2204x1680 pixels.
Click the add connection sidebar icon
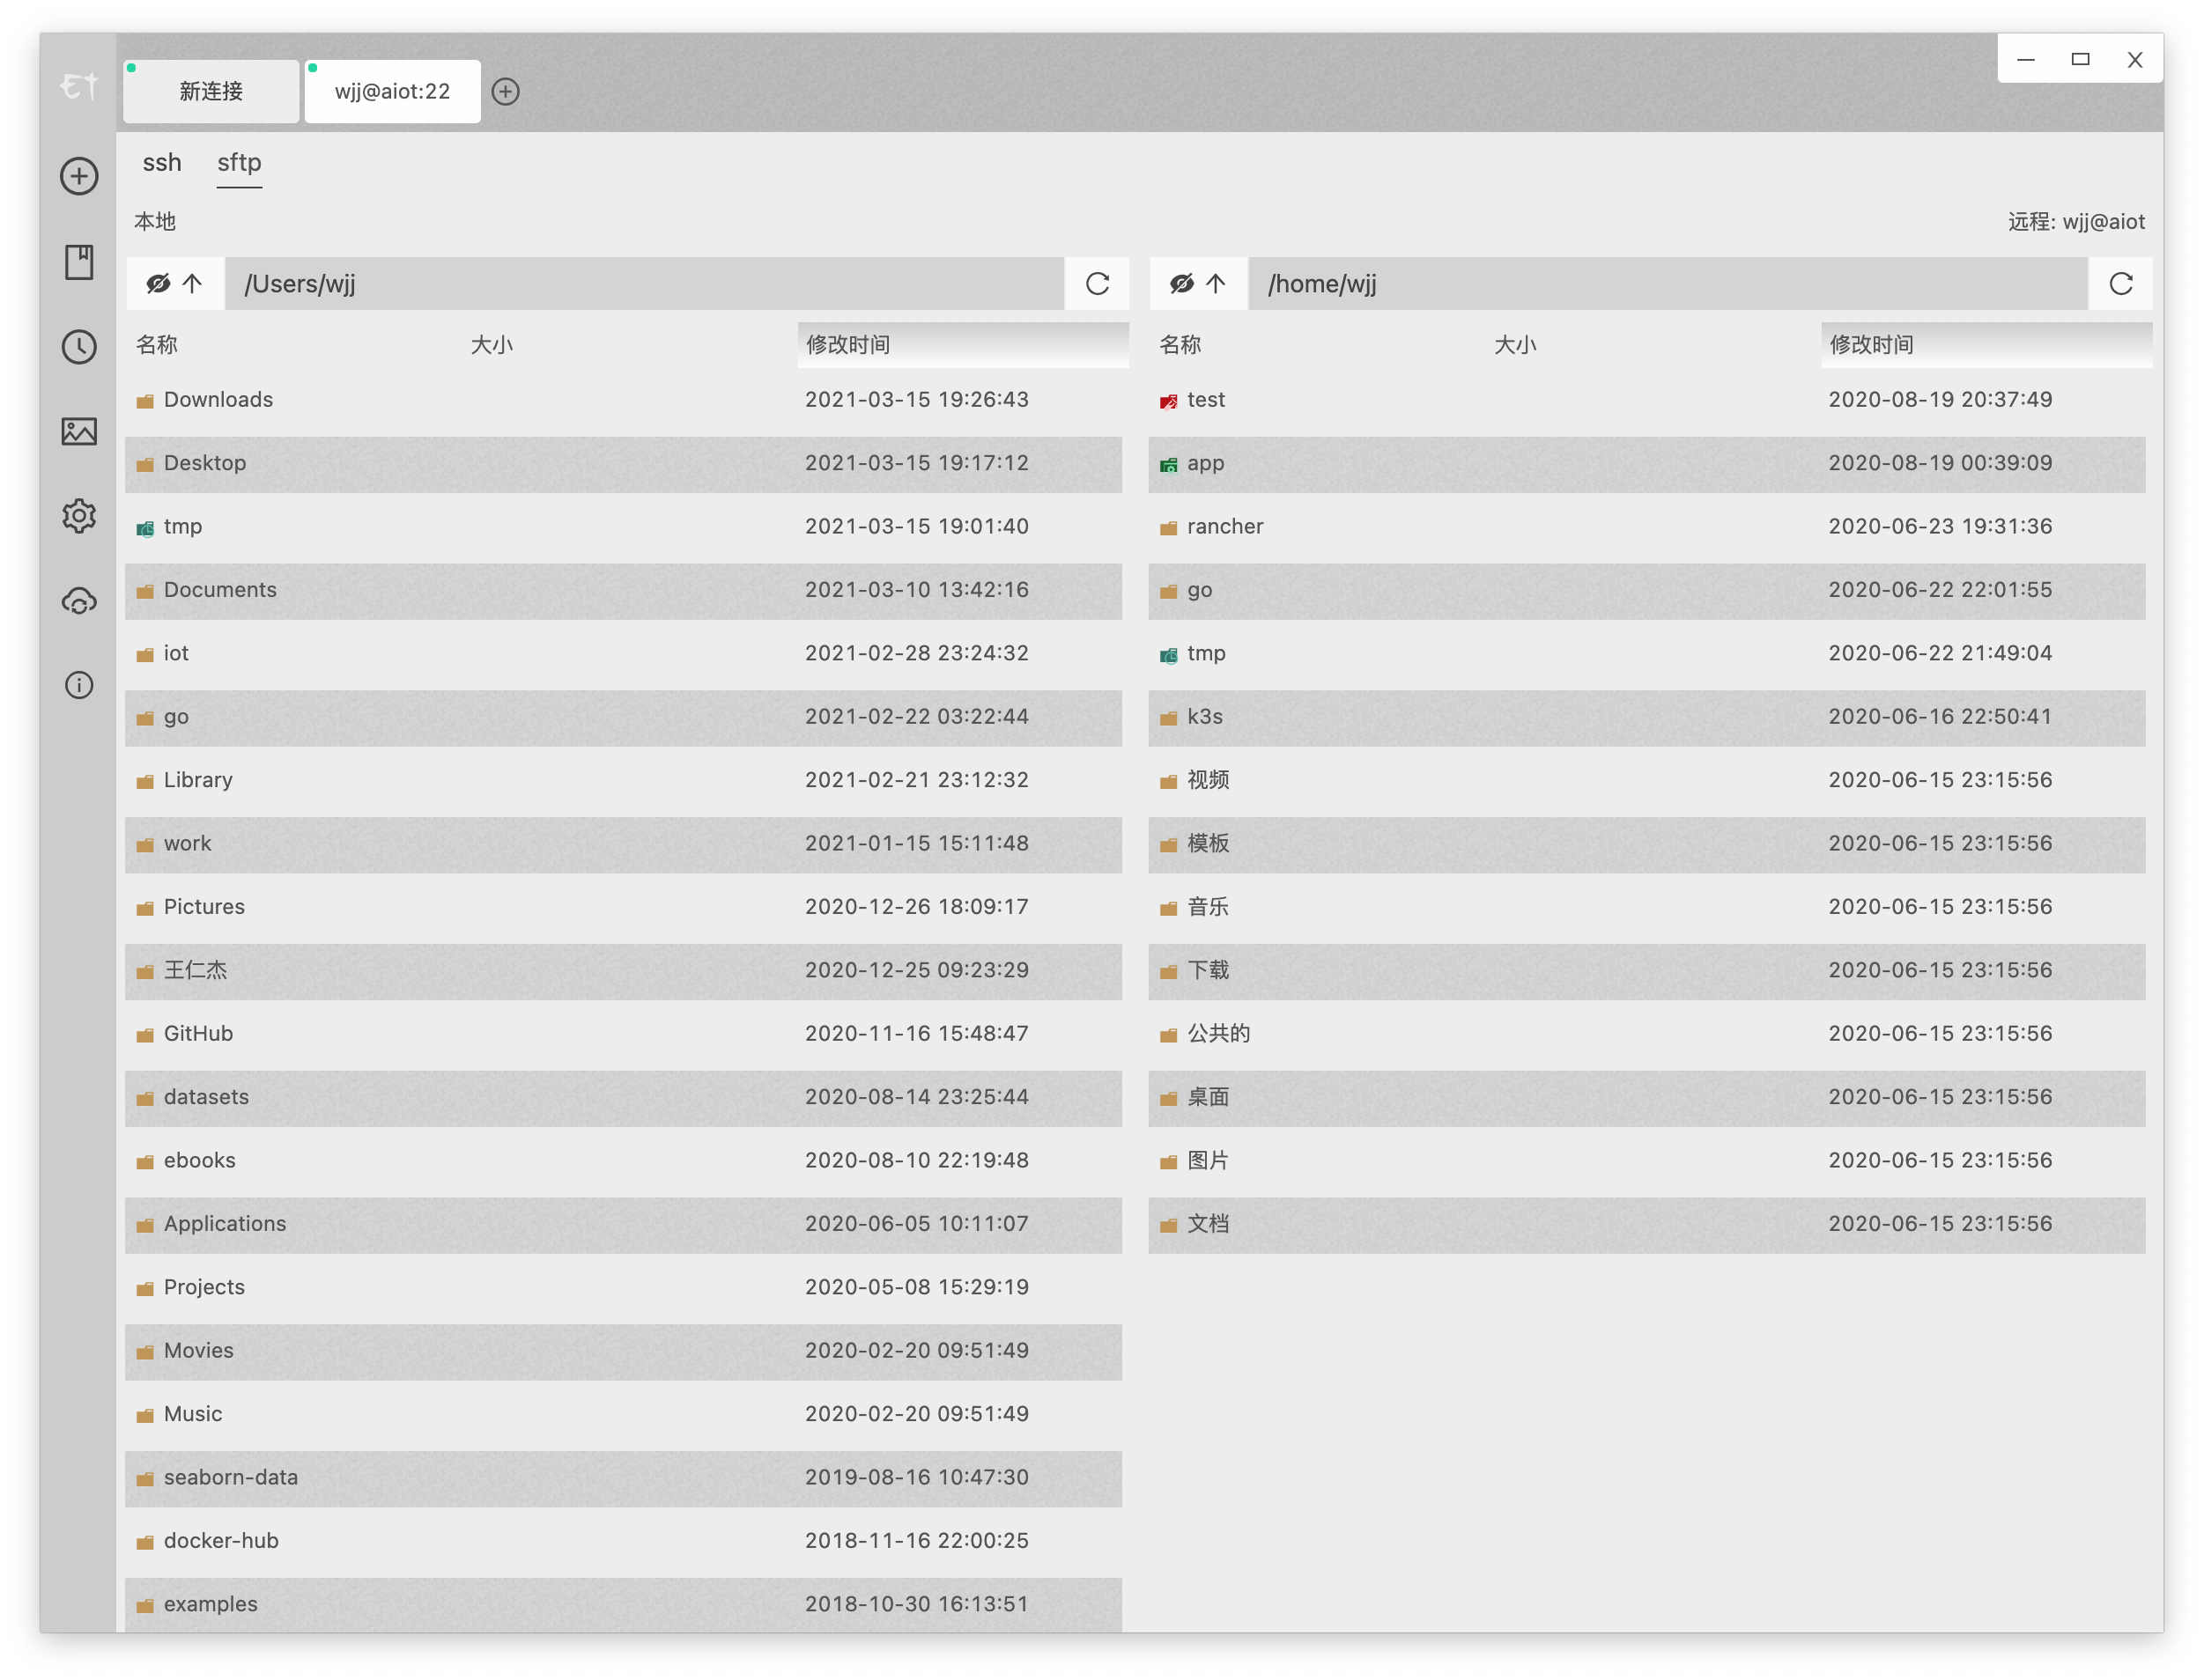point(79,176)
